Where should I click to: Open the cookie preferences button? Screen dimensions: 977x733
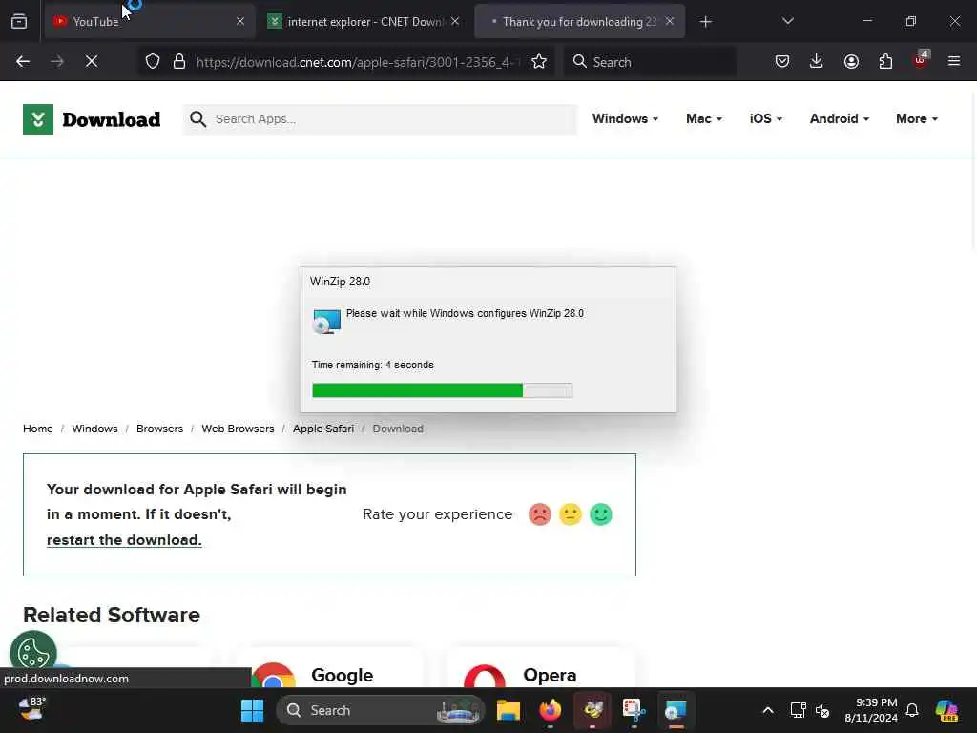pos(33,653)
